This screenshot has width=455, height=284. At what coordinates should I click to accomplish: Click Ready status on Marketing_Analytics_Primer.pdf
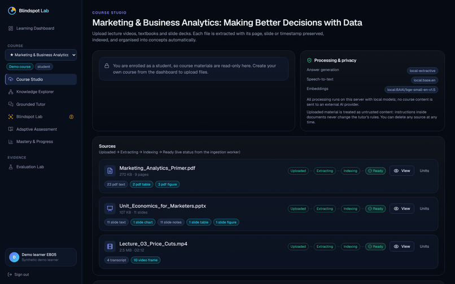click(375, 171)
